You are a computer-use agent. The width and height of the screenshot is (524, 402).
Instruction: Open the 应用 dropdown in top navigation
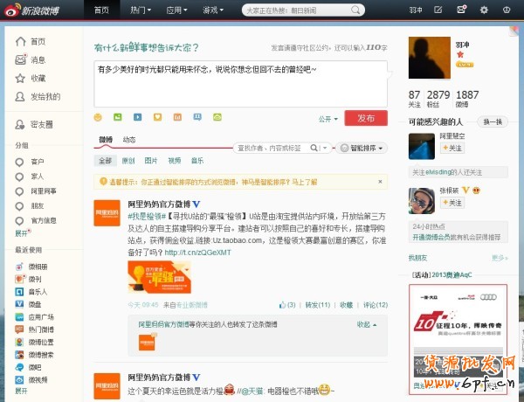point(176,10)
